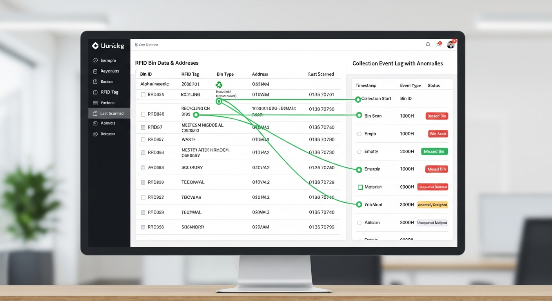Screen dimensions: 552x301
Task: Click the red Mused Bin badge
Action: tap(437, 169)
